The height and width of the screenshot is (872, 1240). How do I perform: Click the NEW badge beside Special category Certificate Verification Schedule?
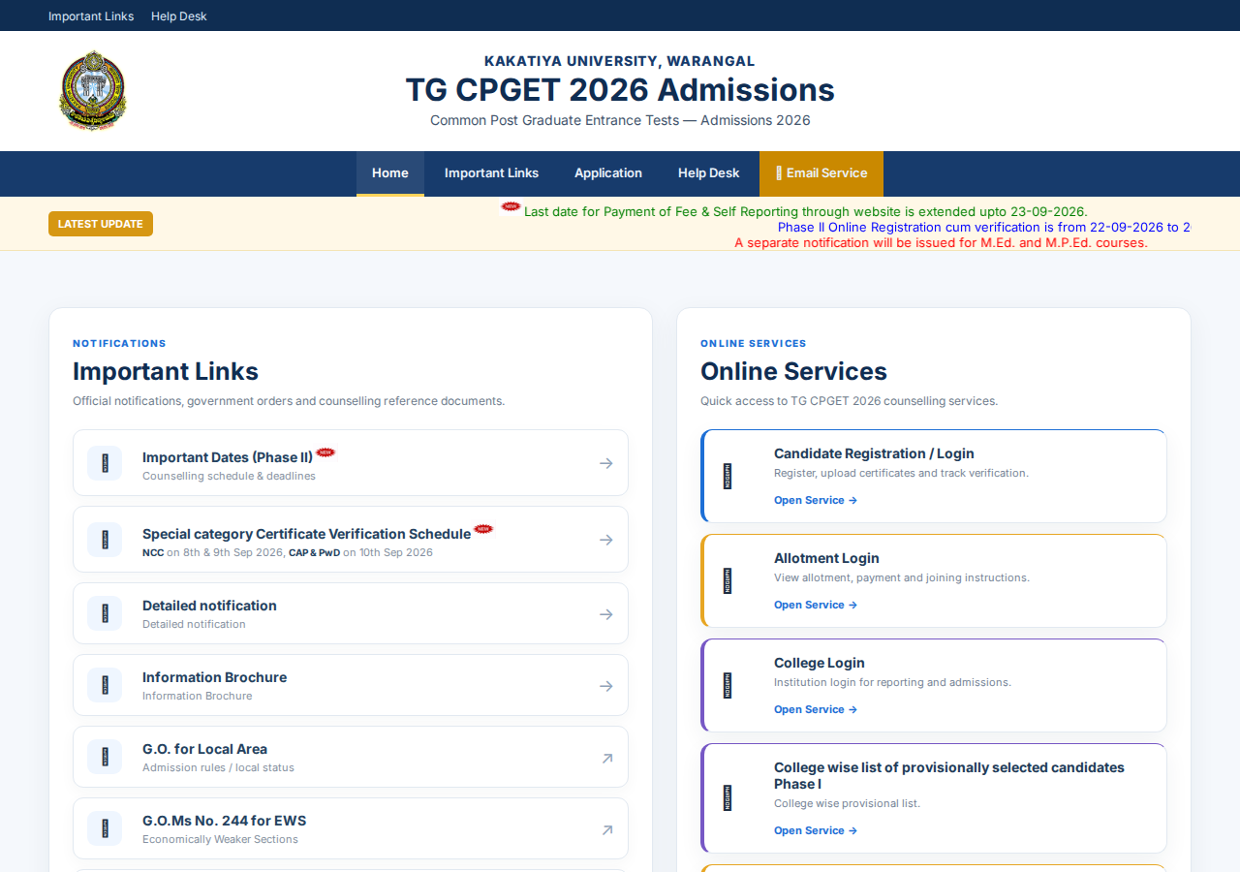(x=483, y=529)
